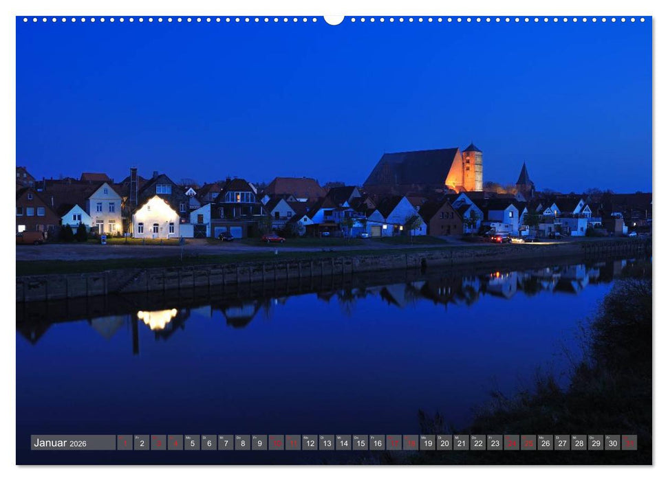Click date 28 near the strip end
The height and width of the screenshot is (481, 668).
578,443
